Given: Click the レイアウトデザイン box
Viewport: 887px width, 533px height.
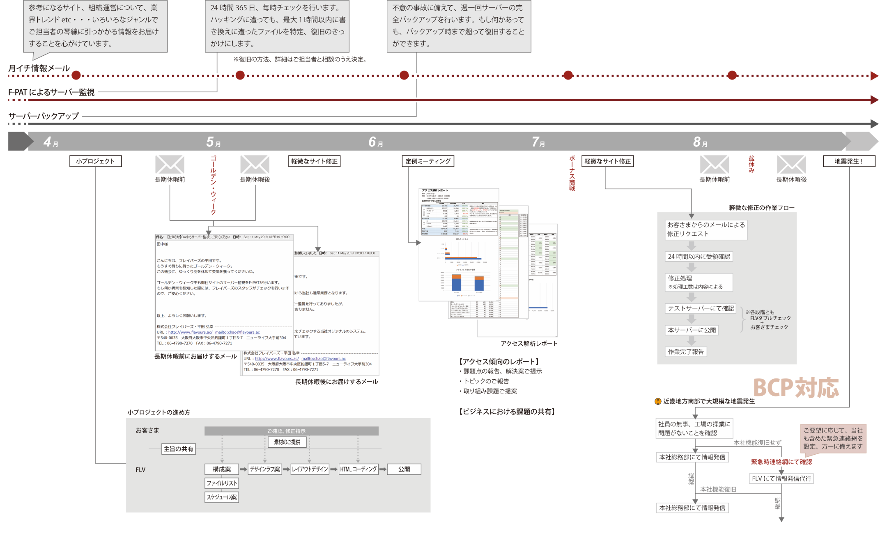Looking at the screenshot, I should (310, 469).
